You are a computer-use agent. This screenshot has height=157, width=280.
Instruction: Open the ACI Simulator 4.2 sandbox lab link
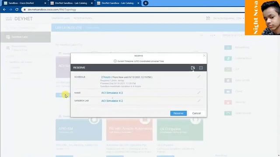click(x=112, y=101)
